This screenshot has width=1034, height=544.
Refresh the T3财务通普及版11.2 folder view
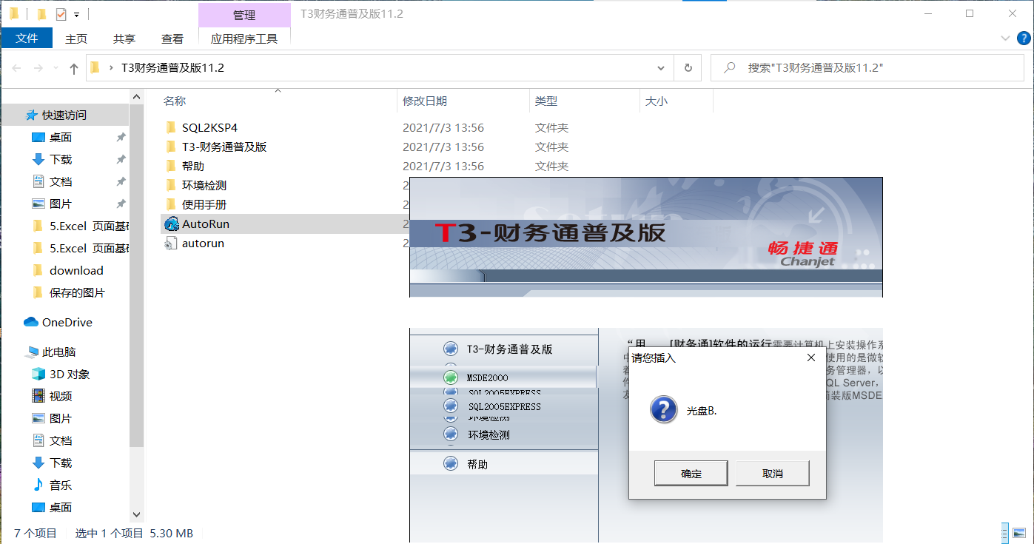pyautogui.click(x=688, y=67)
